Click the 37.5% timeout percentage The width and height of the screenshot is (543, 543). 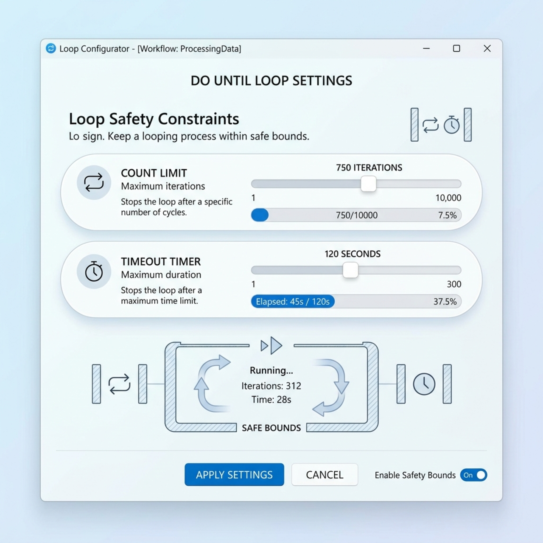(x=445, y=302)
